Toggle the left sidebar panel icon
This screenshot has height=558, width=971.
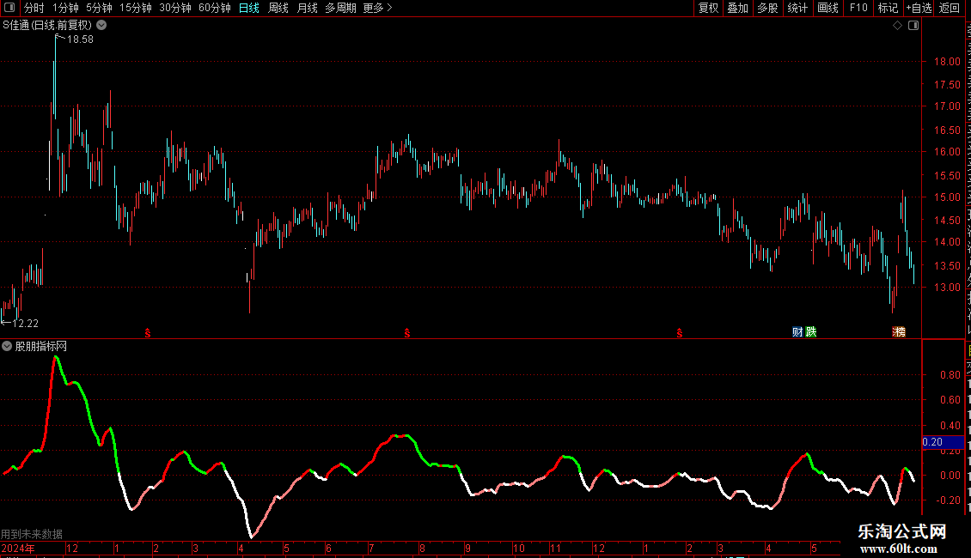(x=9, y=8)
